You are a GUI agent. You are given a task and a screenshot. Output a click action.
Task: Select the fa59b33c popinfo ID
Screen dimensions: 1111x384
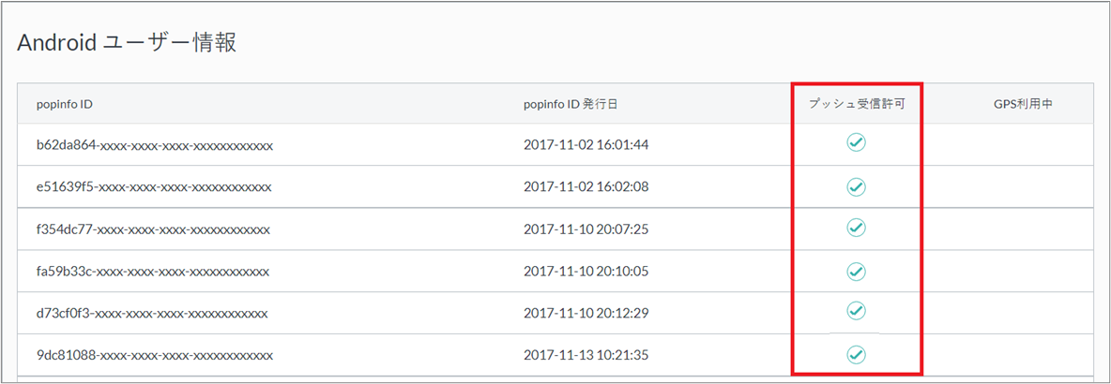coord(153,272)
